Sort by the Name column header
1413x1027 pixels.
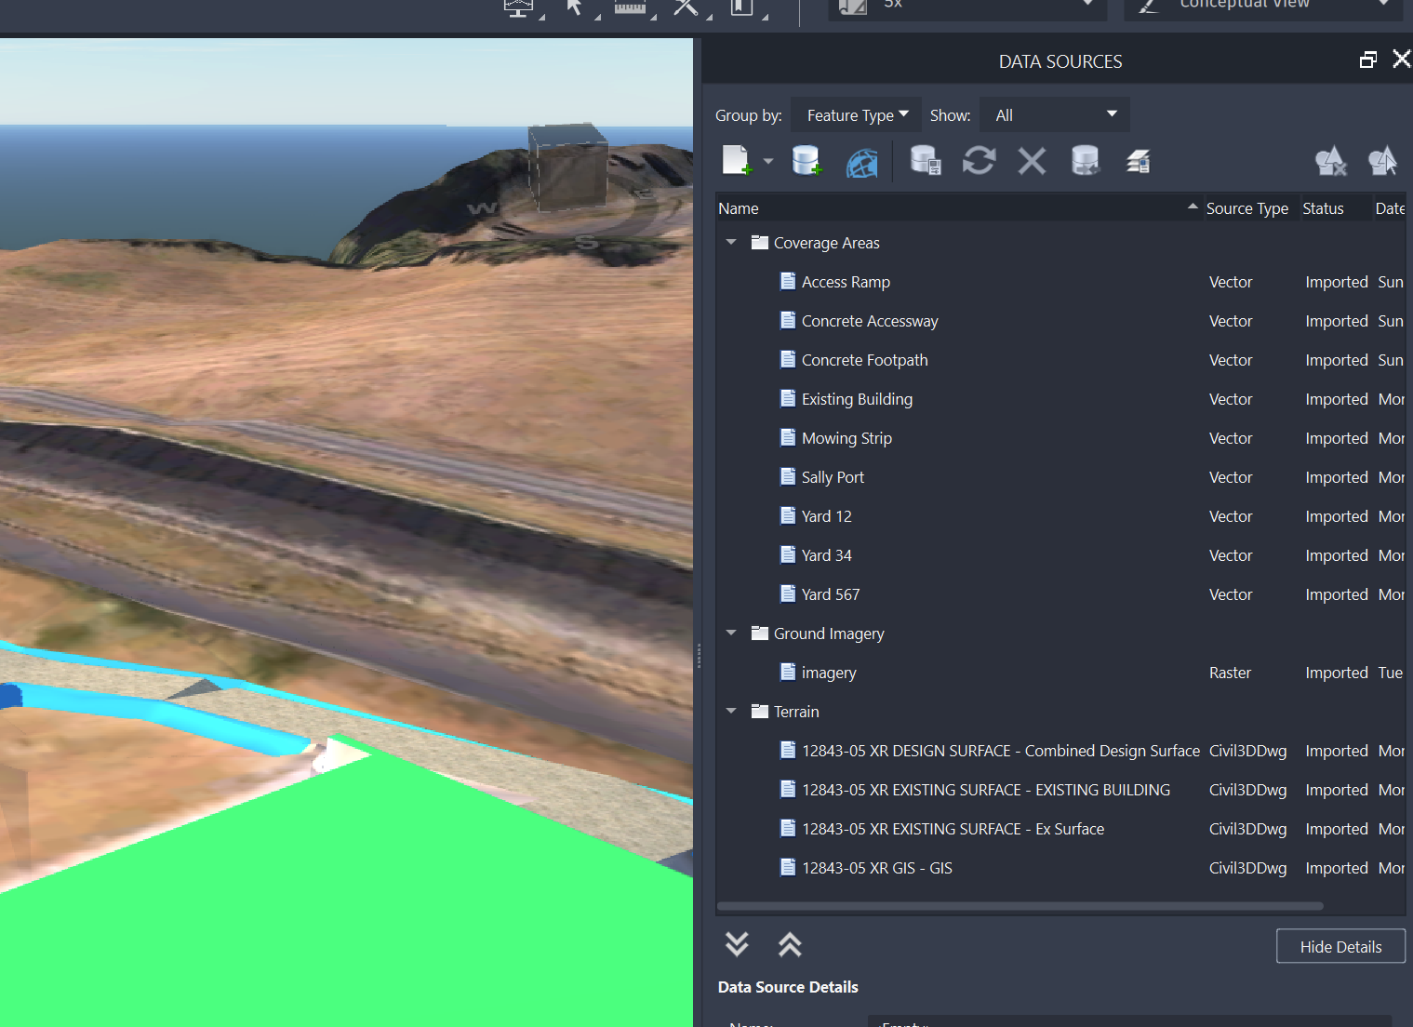(958, 208)
